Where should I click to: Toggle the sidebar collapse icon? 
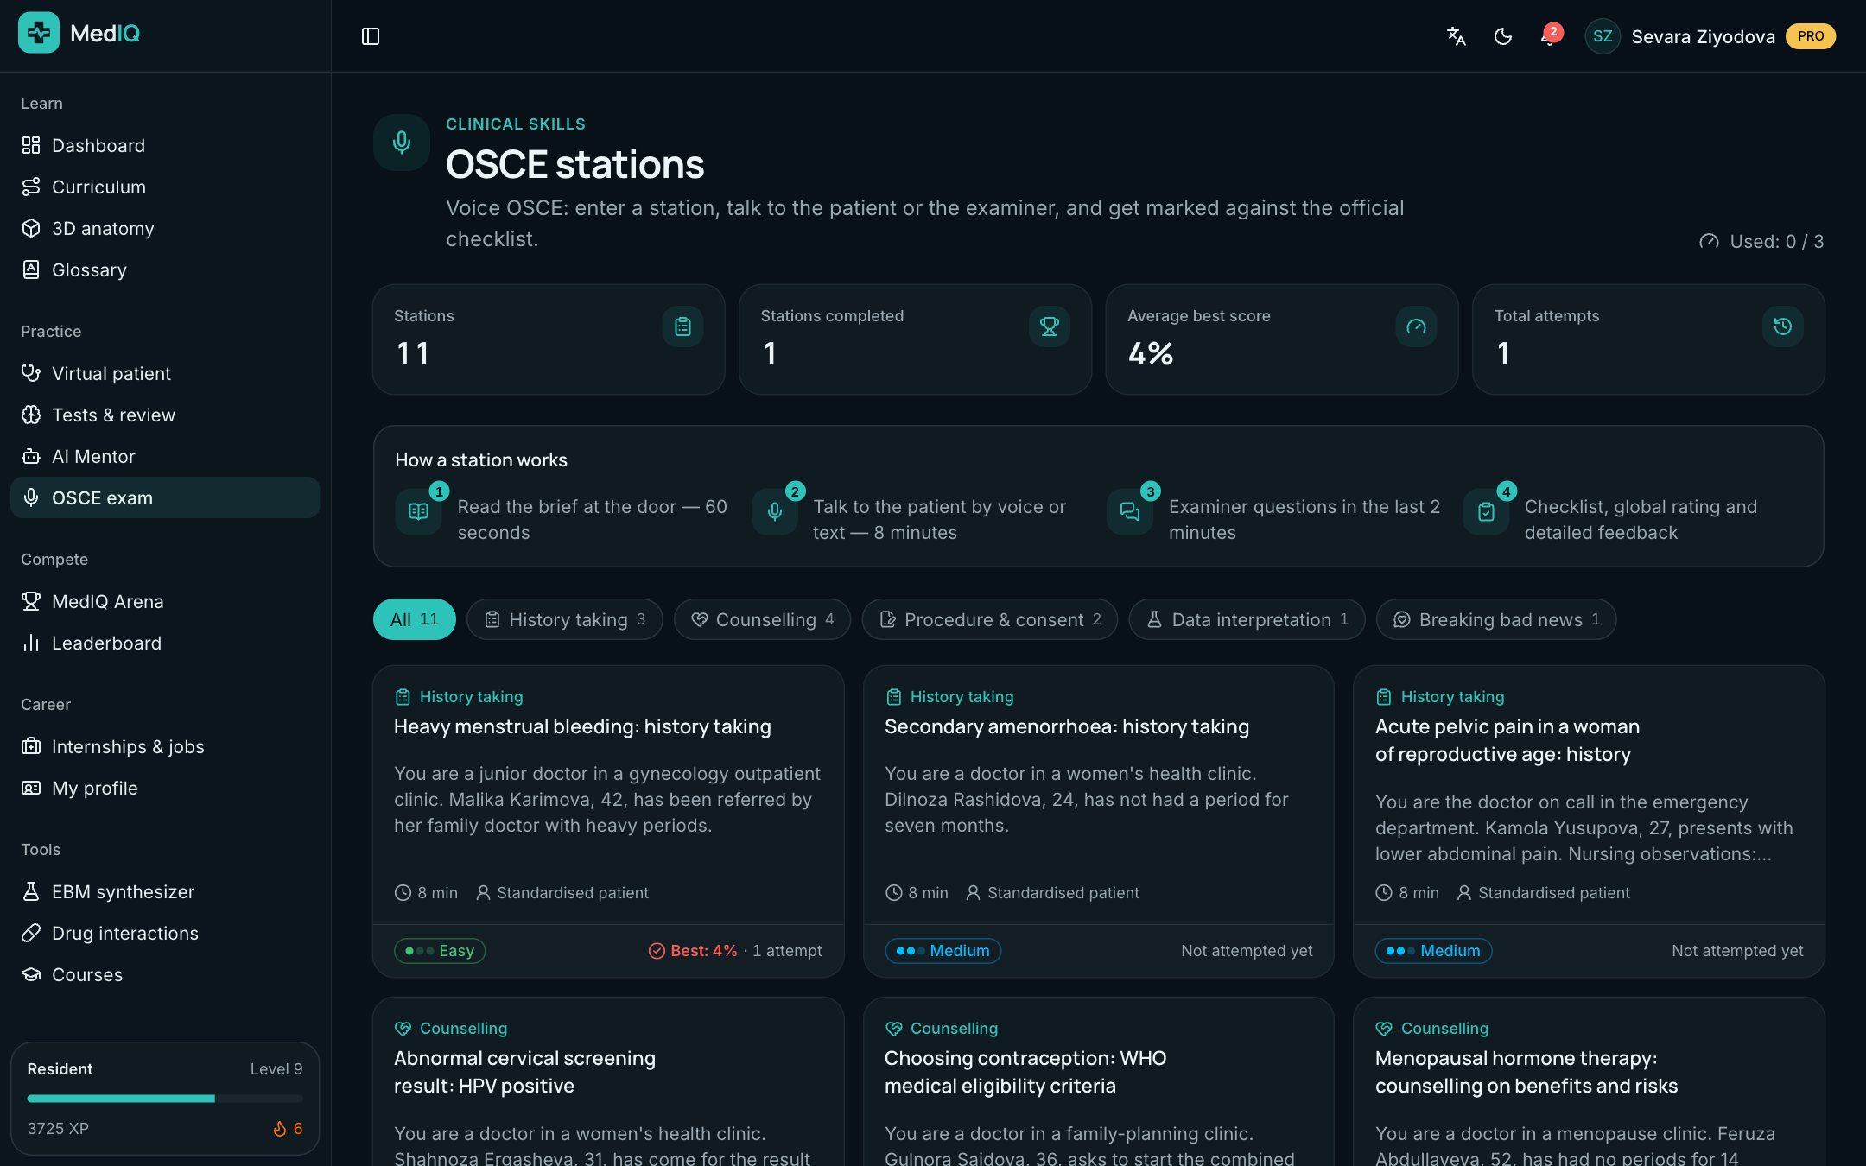(370, 36)
